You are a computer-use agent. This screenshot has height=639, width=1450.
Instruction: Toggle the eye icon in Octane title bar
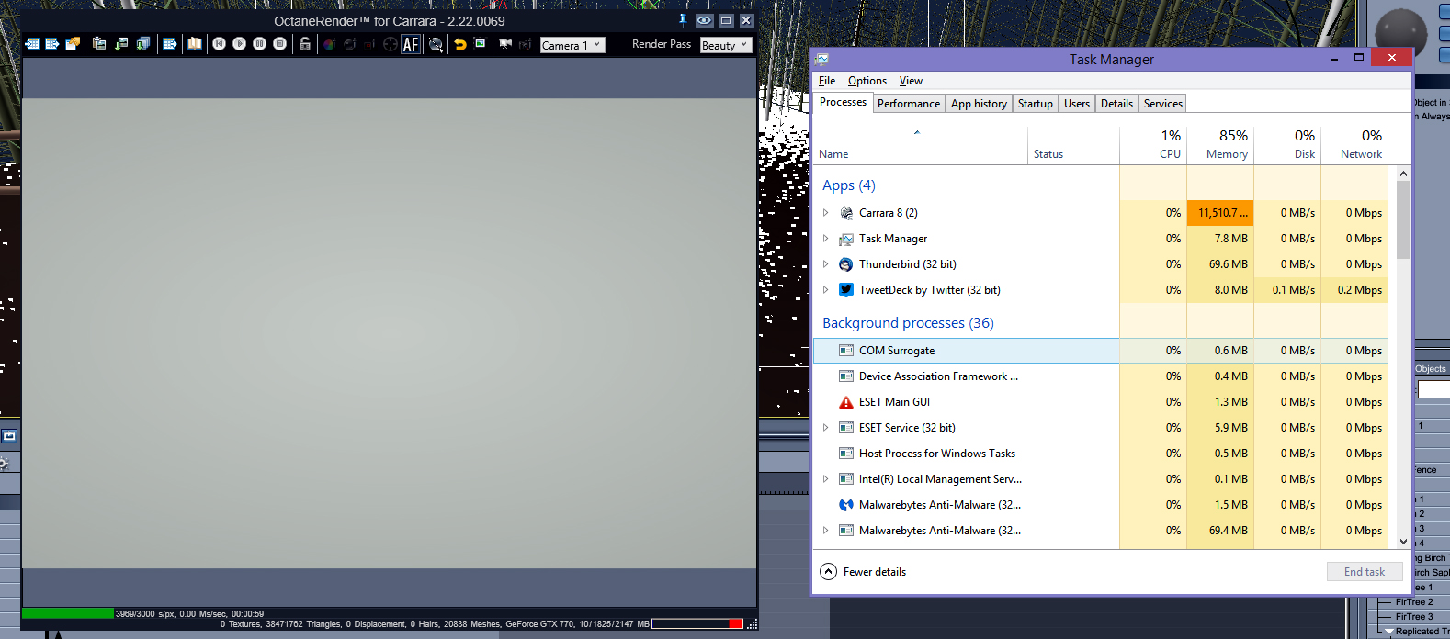pos(704,20)
